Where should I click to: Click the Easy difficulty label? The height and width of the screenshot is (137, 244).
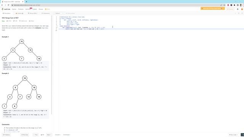point(3,21)
